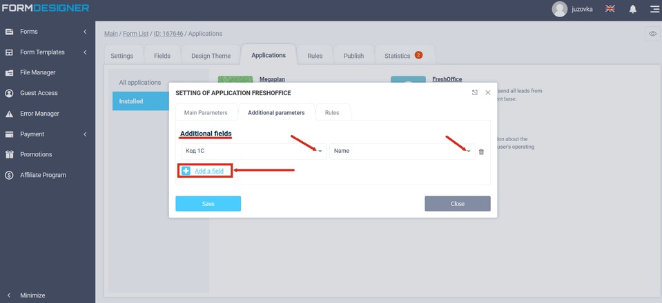The image size is (662, 303).
Task: Click the plus icon beside Add a field
Action: pyautogui.click(x=186, y=171)
